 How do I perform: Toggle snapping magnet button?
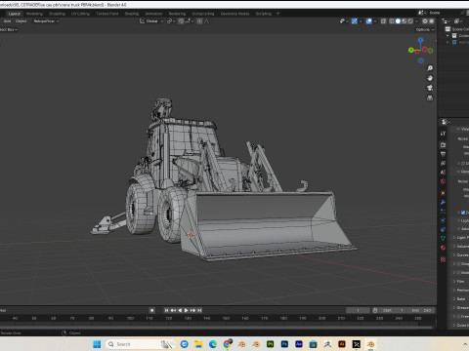[x=181, y=21]
